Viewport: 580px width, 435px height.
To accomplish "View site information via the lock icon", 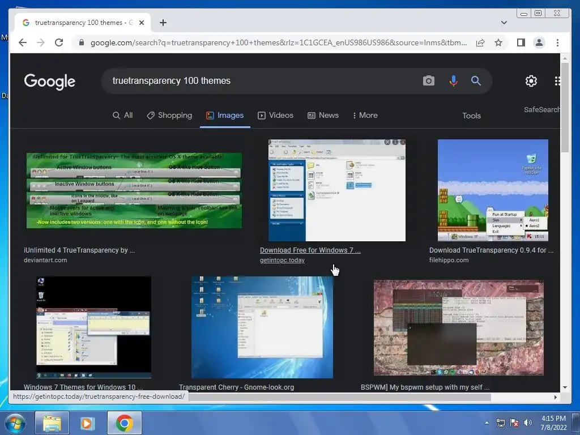I will click(x=82, y=42).
